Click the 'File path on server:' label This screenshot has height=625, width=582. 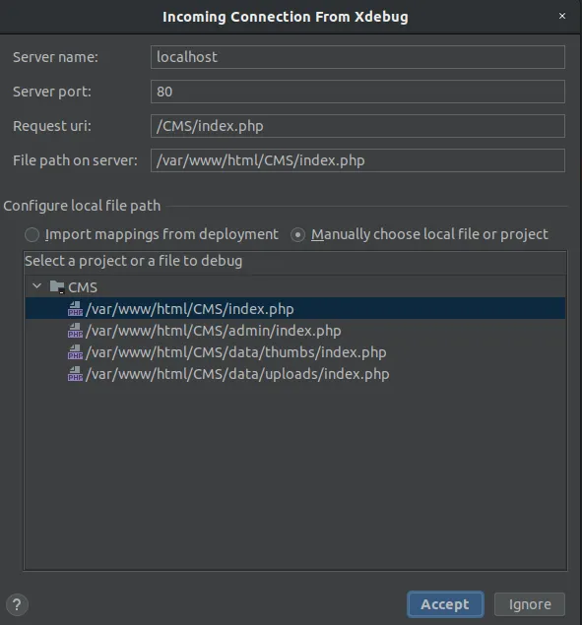tap(76, 160)
